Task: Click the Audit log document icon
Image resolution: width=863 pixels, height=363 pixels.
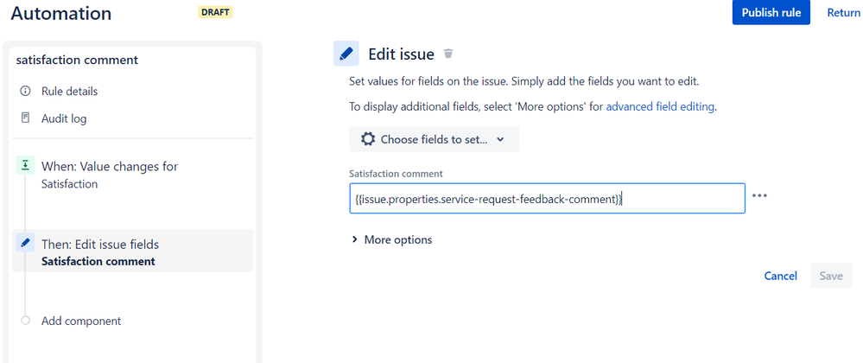Action: 25,118
